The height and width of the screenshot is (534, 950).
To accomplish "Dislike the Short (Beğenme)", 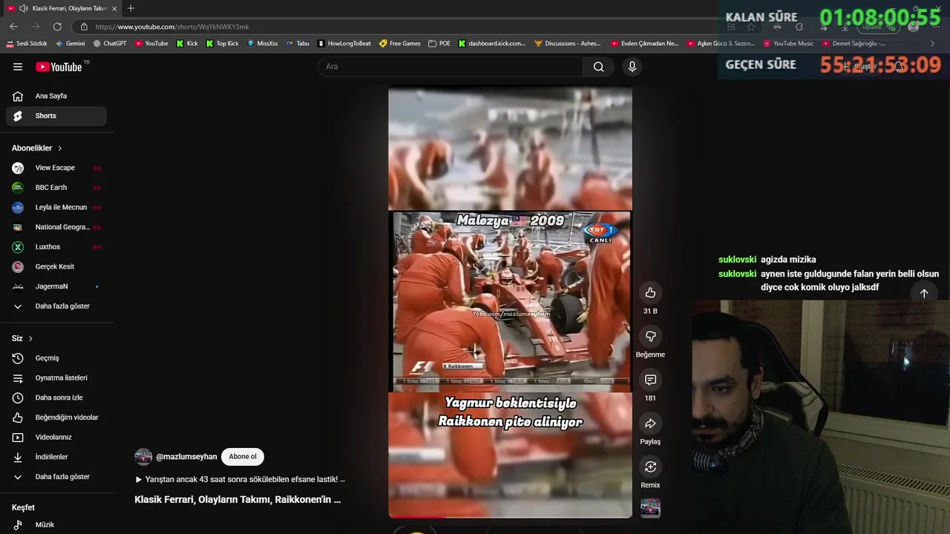I will [650, 337].
